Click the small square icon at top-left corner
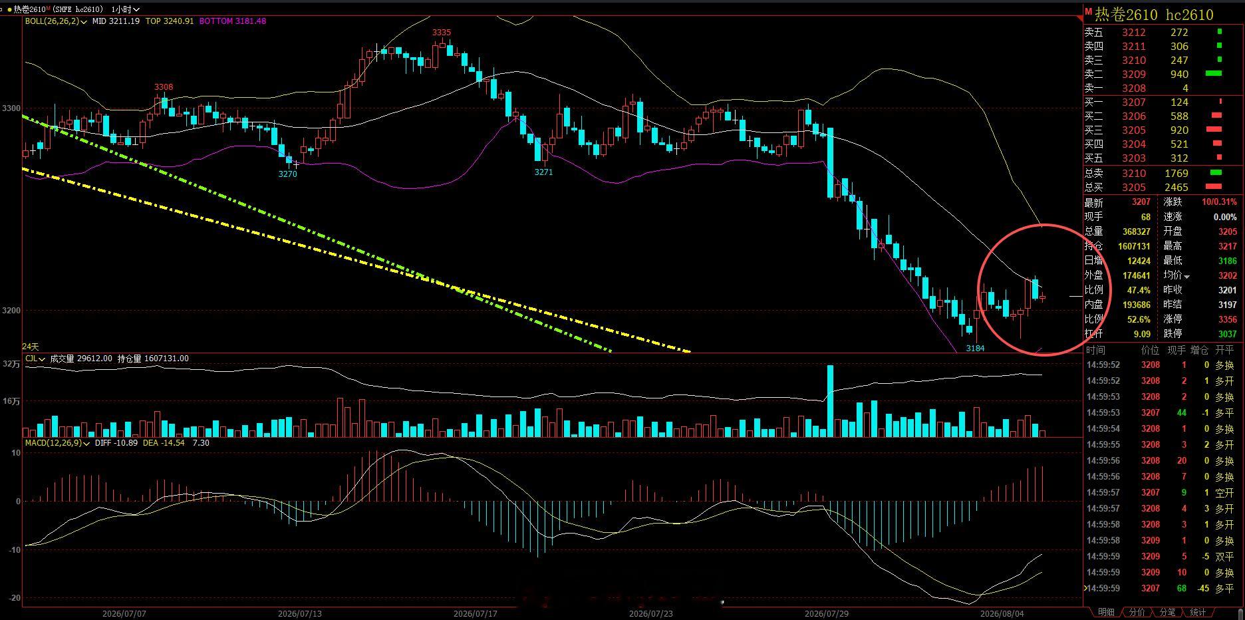 (2, 9)
